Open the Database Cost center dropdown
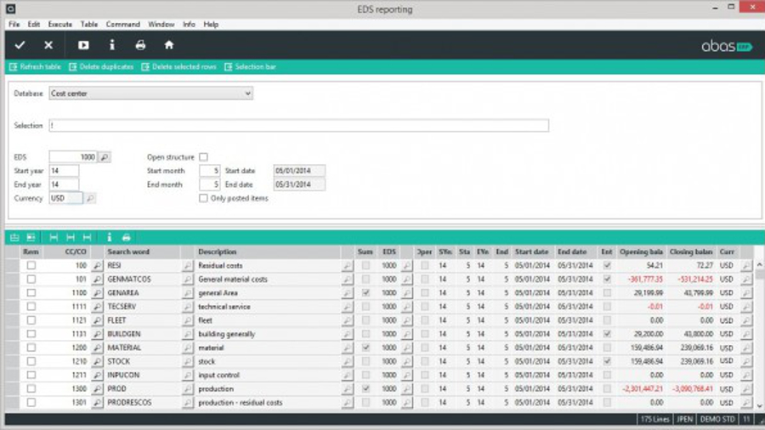 click(x=150, y=93)
